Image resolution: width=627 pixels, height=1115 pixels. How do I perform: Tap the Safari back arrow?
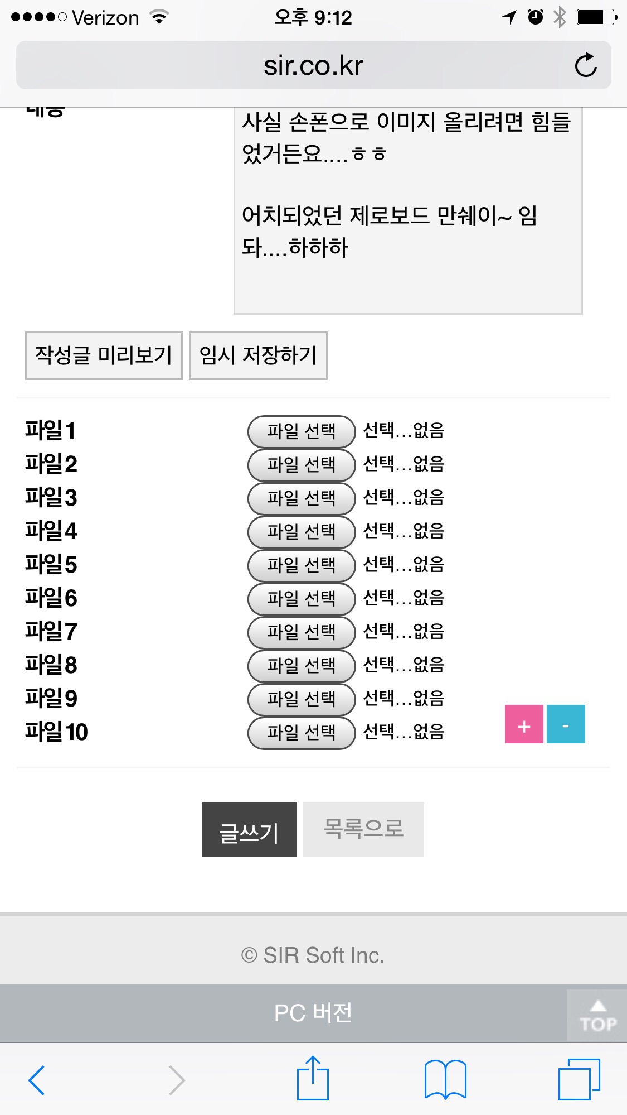pos(37,1080)
